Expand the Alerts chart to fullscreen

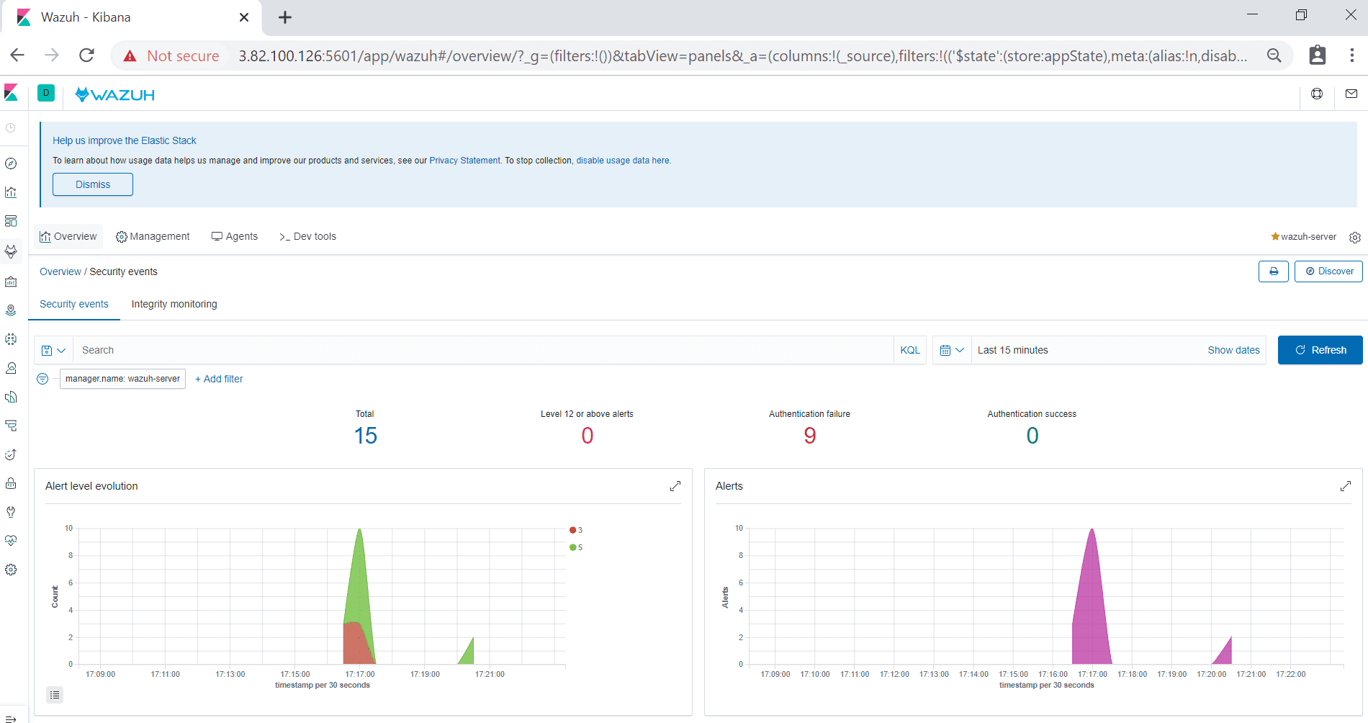1346,486
